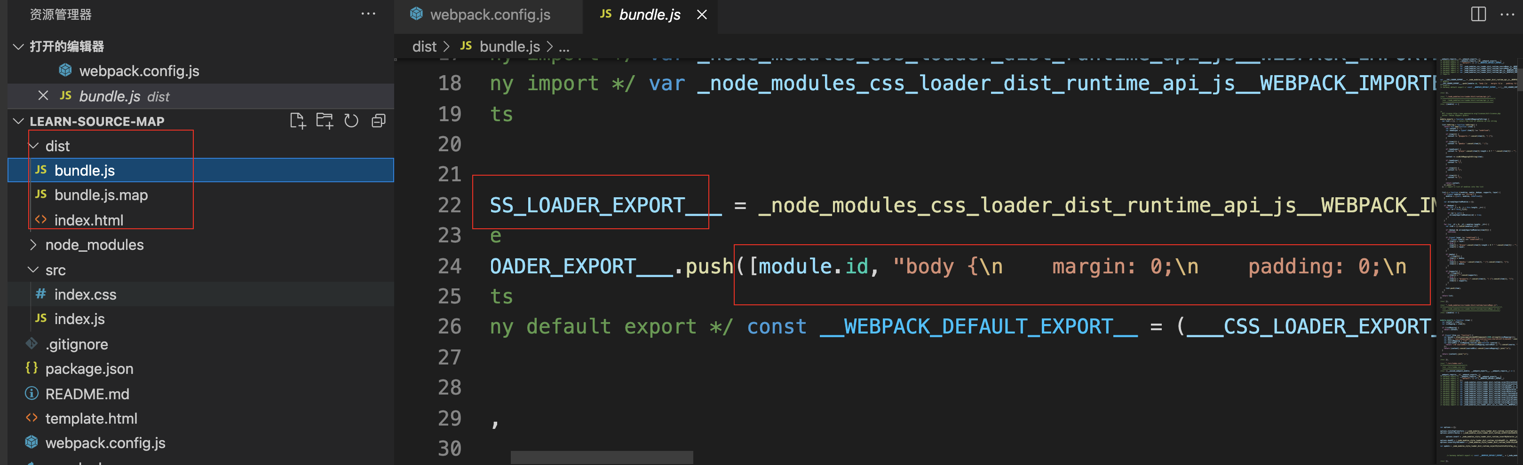Close the bundle.js editor tab
The height and width of the screenshot is (465, 1523).
702,15
